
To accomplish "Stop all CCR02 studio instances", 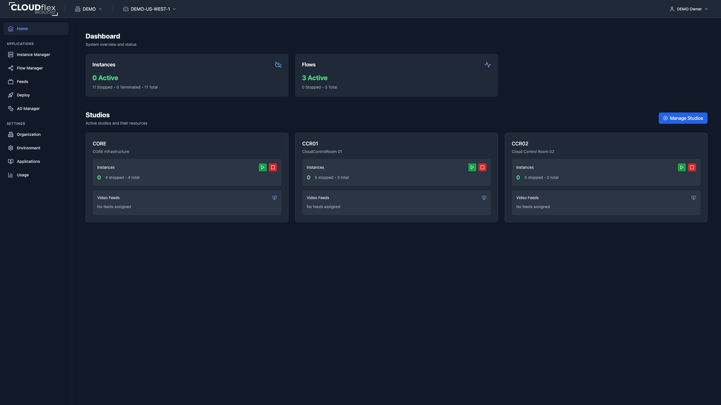I will click(692, 167).
